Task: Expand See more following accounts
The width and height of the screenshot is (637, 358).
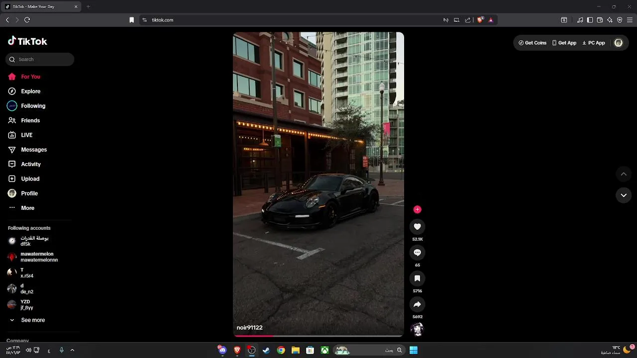Action: tap(27, 320)
